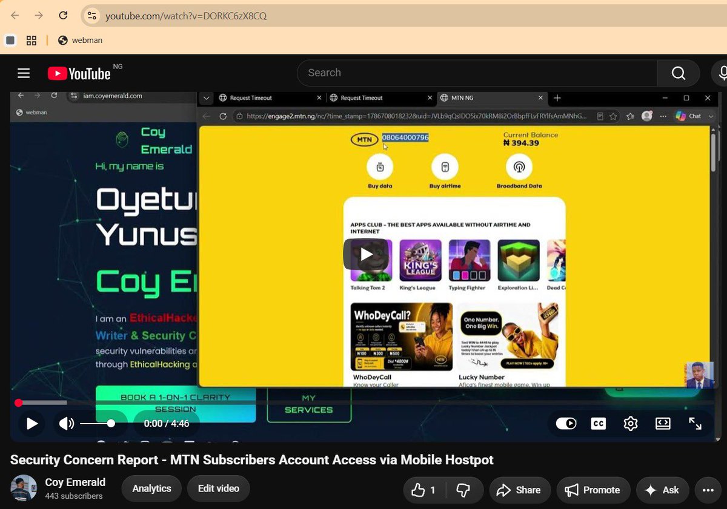
Task: Click the Chat button in recorded browser
Action: click(x=689, y=116)
